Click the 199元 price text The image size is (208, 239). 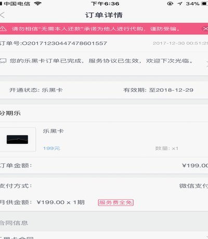point(51,148)
